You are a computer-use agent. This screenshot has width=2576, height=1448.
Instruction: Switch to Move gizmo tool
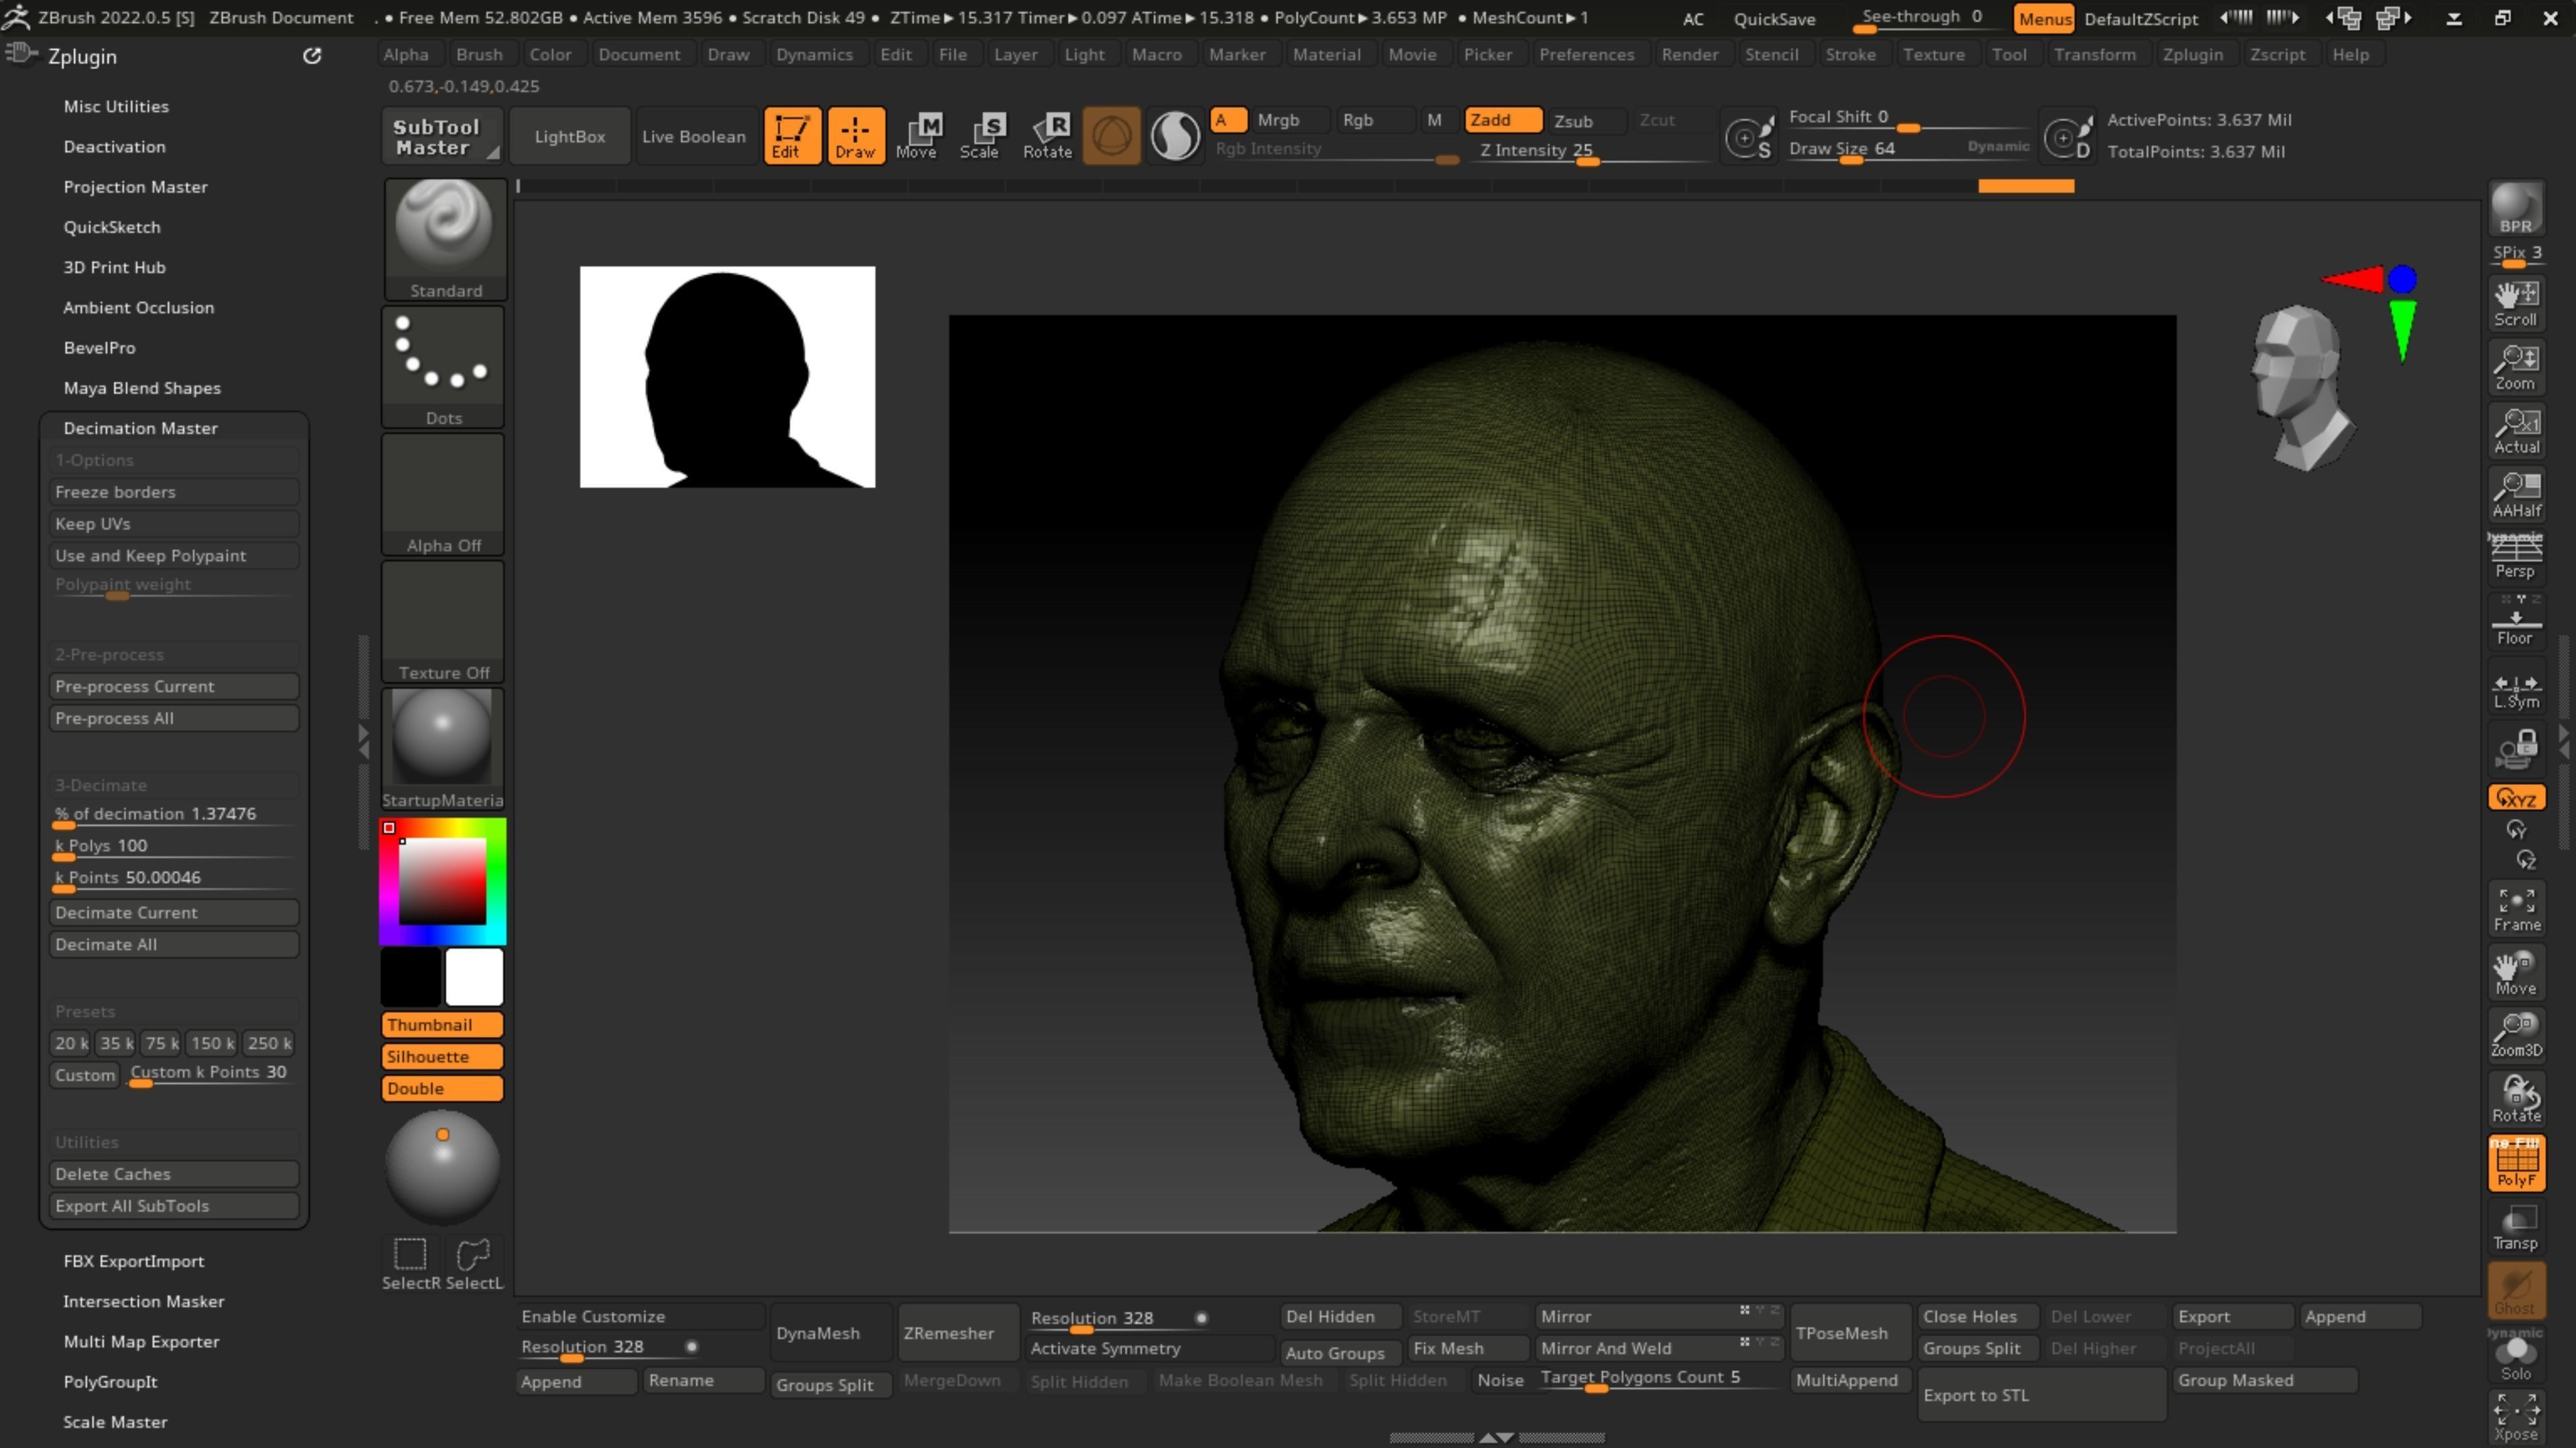(918, 136)
